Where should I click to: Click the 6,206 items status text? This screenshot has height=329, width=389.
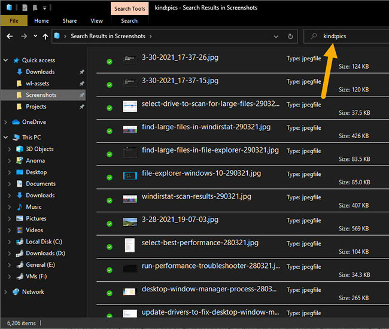coord(22,323)
